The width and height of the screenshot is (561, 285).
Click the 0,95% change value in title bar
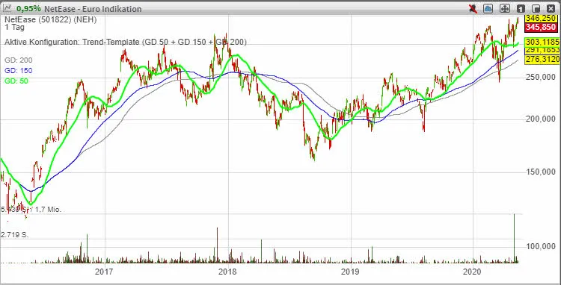(x=28, y=8)
